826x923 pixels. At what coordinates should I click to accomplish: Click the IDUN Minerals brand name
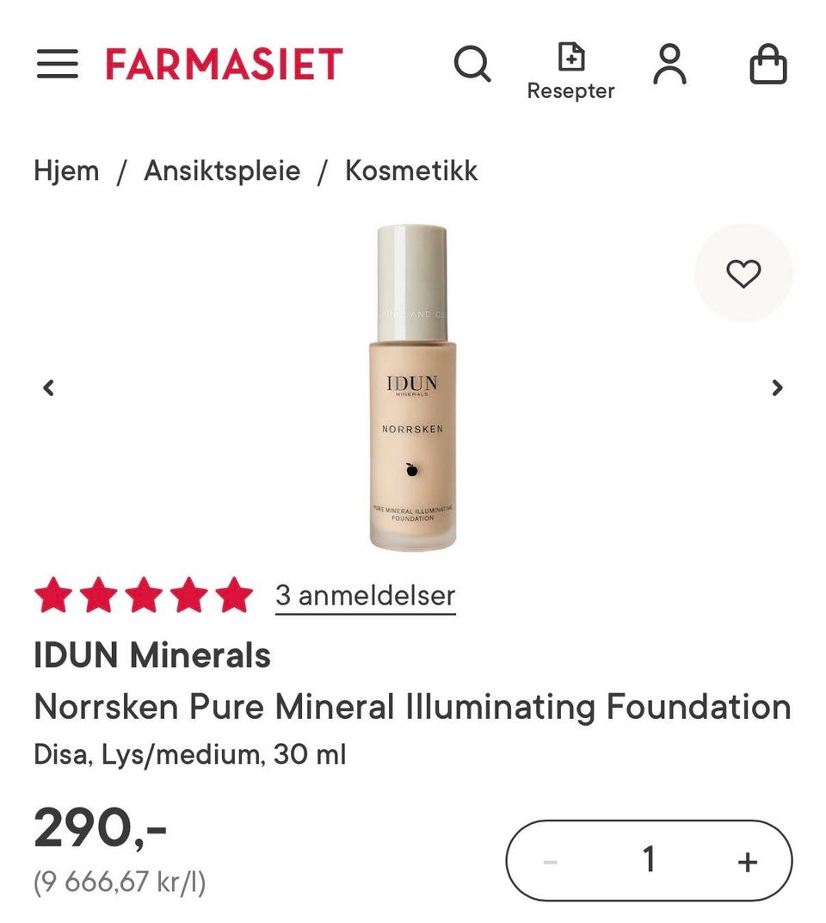[152, 656]
